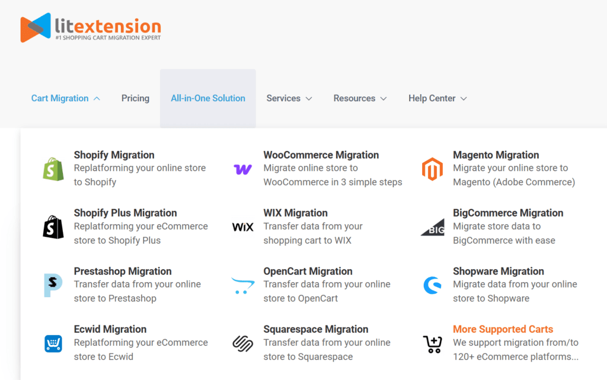Select the WIX logo icon

pyautogui.click(x=242, y=227)
